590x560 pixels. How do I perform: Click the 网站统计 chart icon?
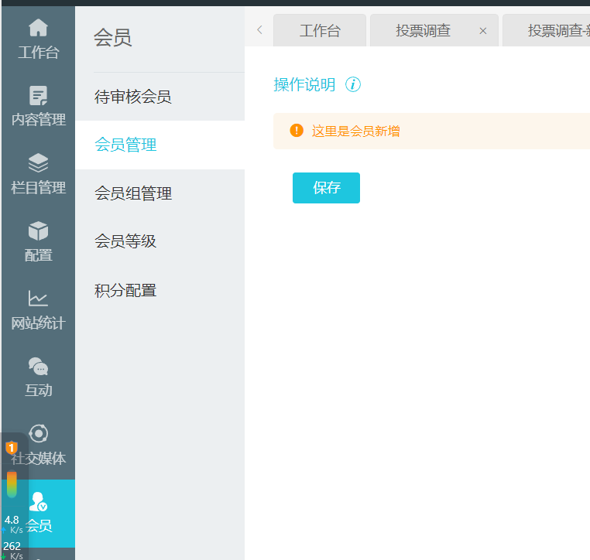tap(38, 299)
